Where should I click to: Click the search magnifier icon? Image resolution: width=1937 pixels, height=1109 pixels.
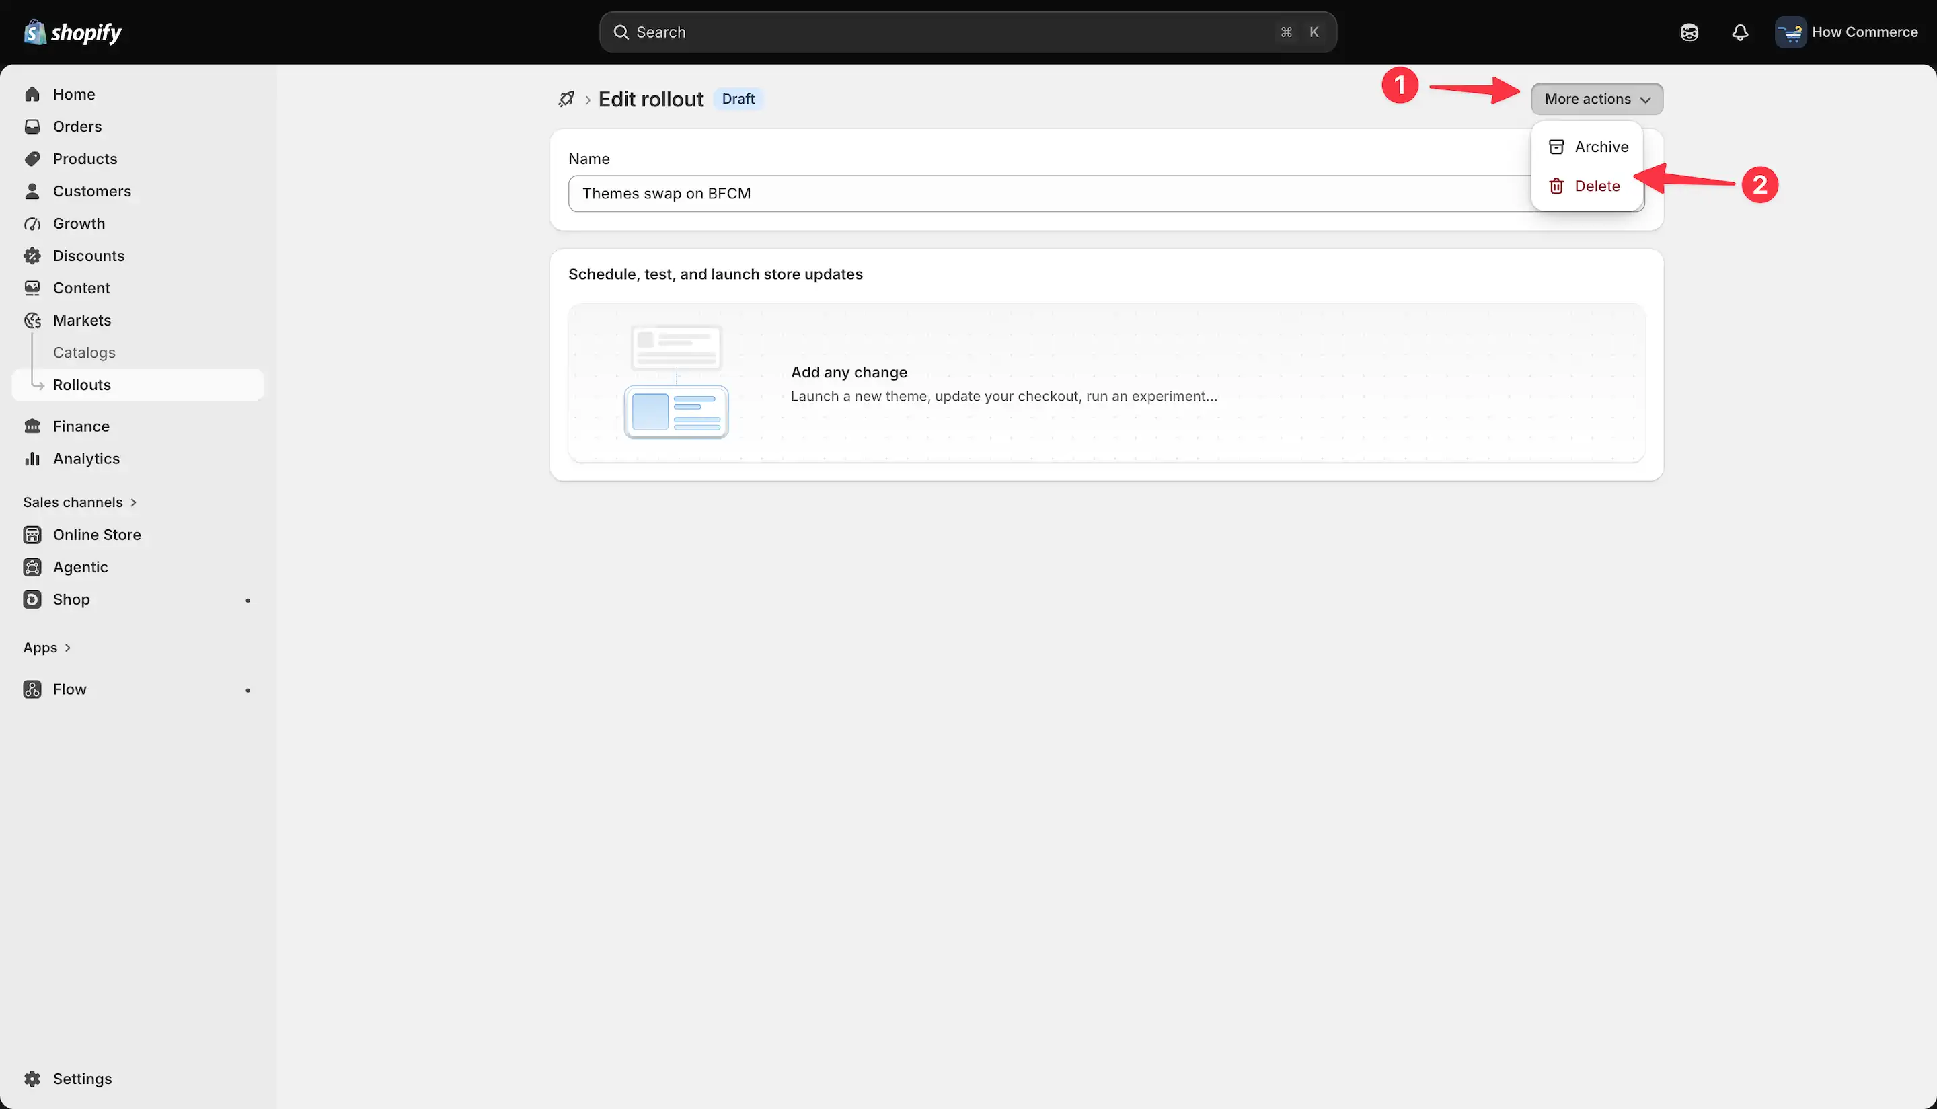621,32
